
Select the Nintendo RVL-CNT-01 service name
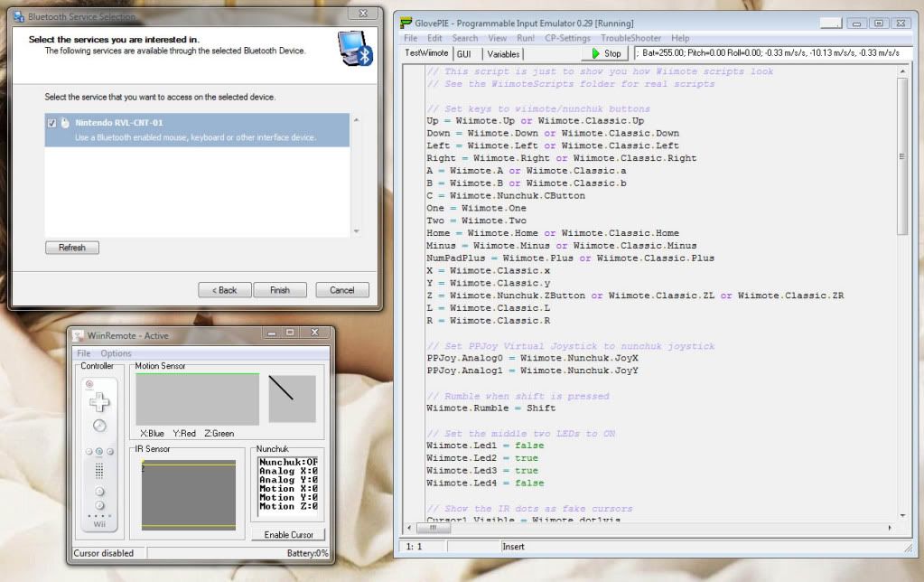(119, 123)
